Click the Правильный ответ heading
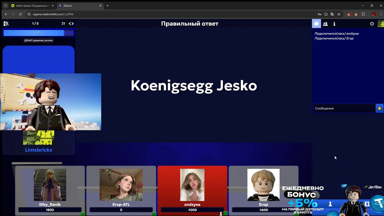This screenshot has height=216, width=384. [190, 24]
